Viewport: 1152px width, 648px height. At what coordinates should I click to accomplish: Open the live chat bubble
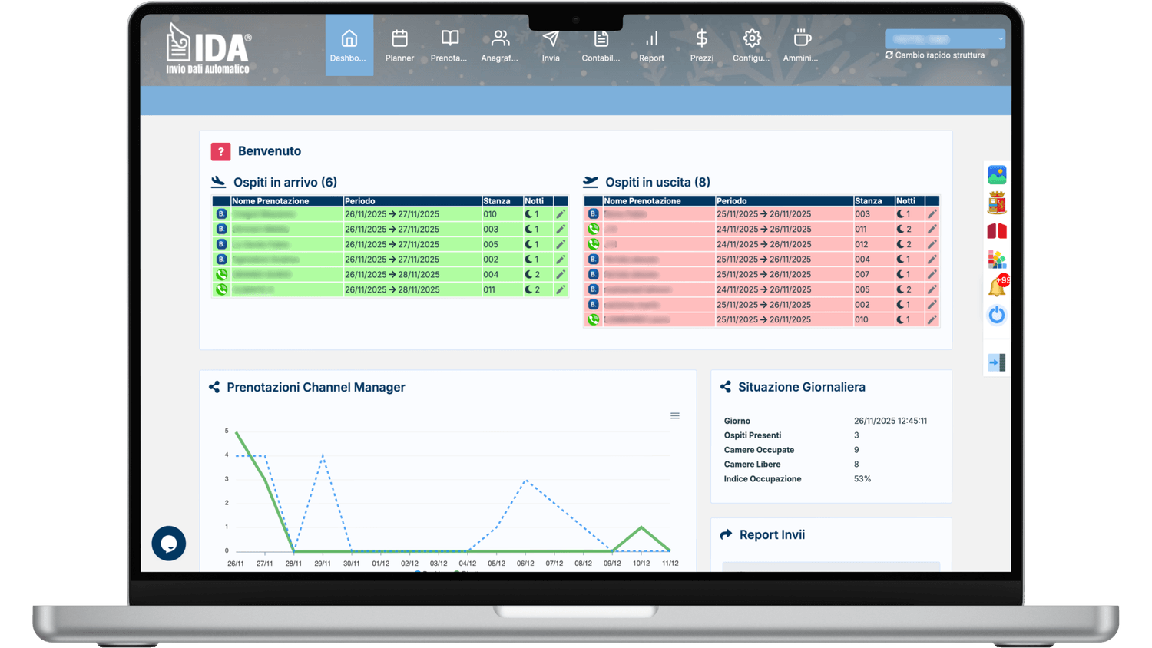click(x=169, y=544)
